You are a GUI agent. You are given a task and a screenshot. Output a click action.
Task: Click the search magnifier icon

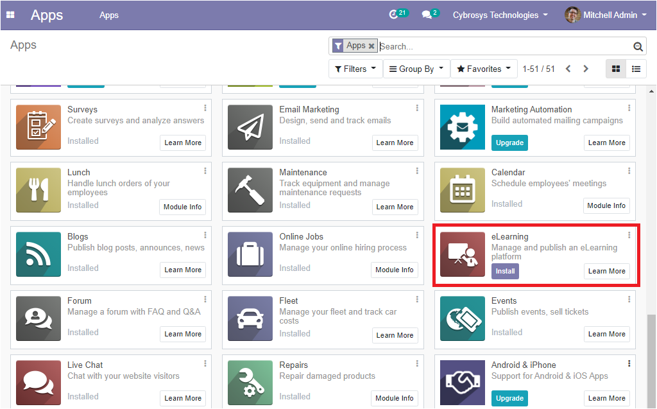[x=638, y=47]
